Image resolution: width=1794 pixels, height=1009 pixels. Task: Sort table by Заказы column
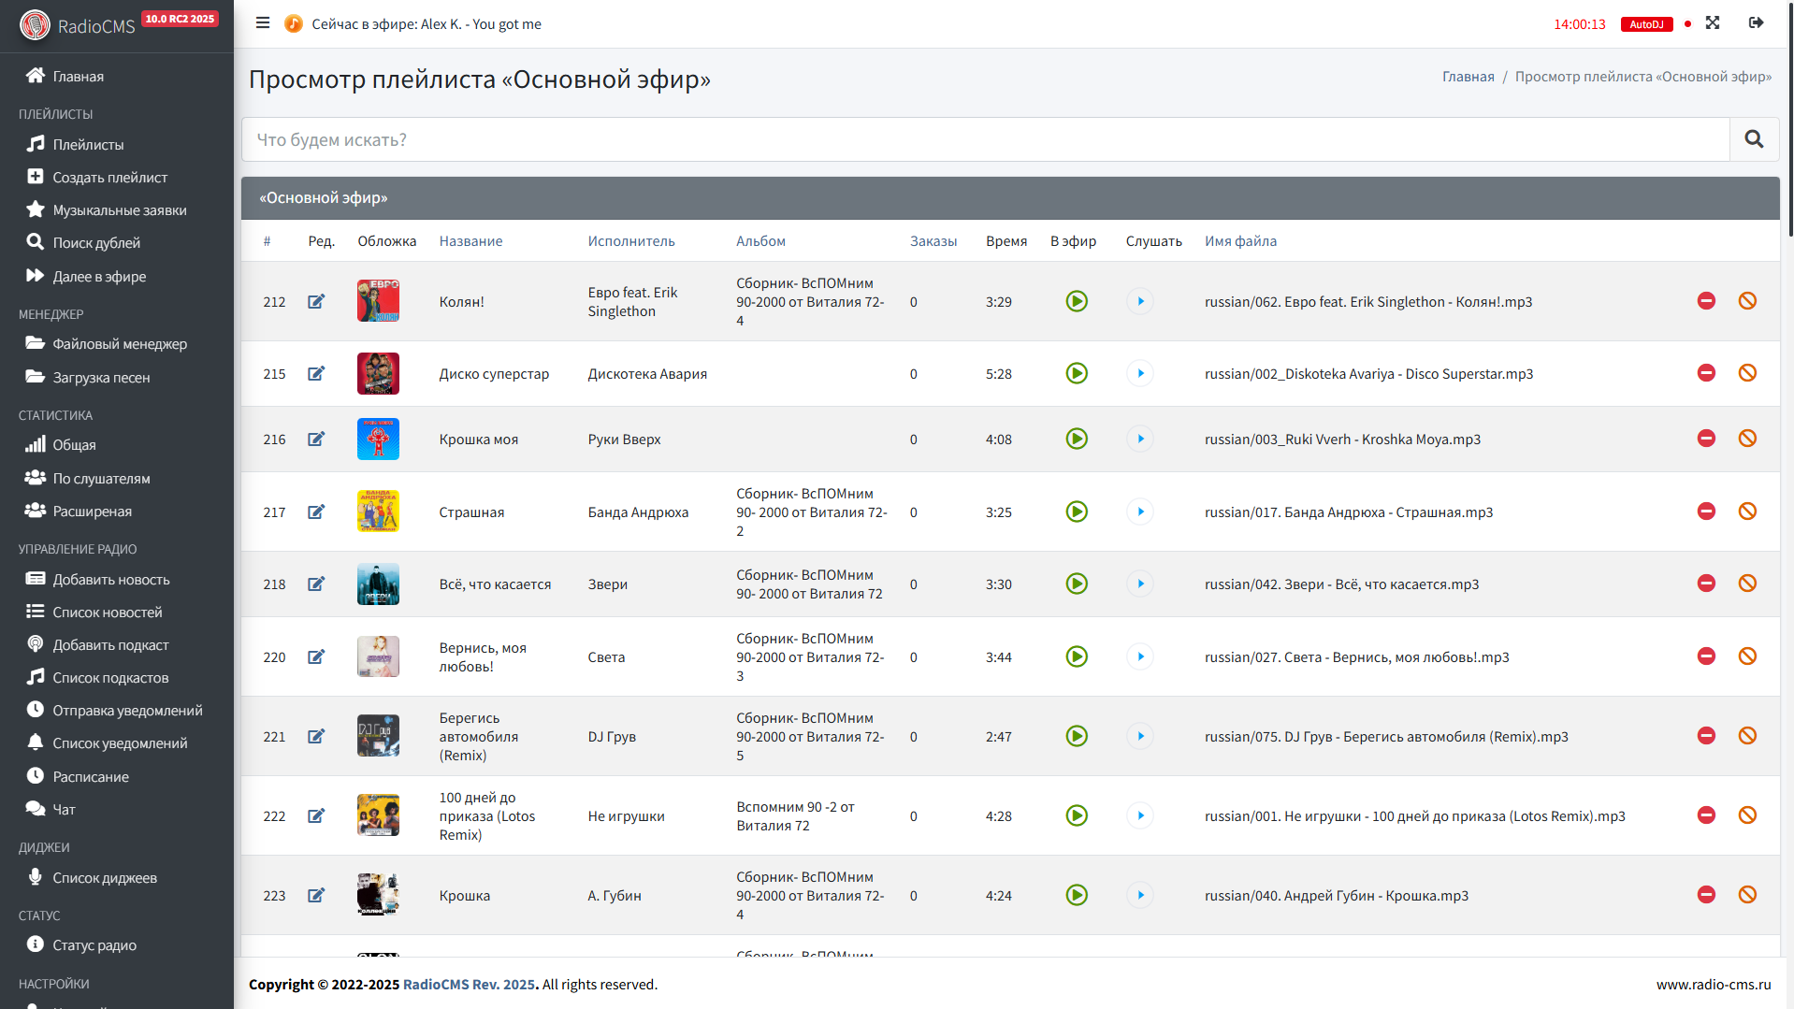click(x=933, y=241)
